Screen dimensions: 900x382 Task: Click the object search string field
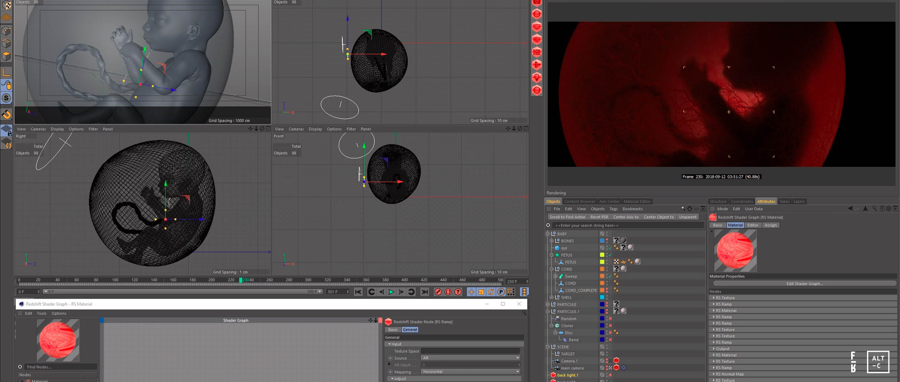coord(628,225)
